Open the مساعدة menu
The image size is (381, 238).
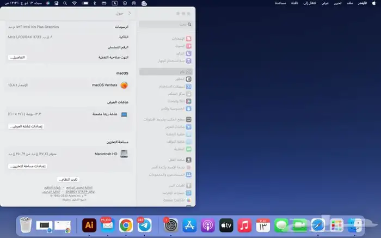280,3
